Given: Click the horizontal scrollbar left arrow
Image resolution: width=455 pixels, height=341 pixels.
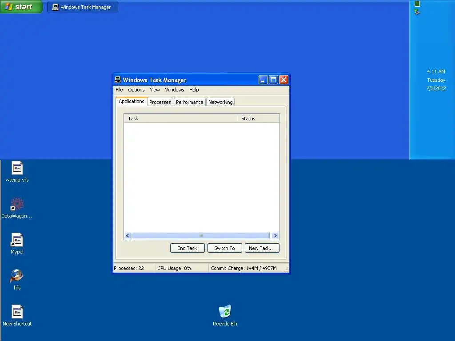Looking at the screenshot, I should (x=128, y=235).
